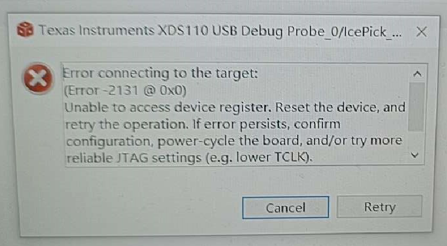This screenshot has width=447, height=246.
Task: Click the scrollbar track below the thumb
Action: (415, 141)
